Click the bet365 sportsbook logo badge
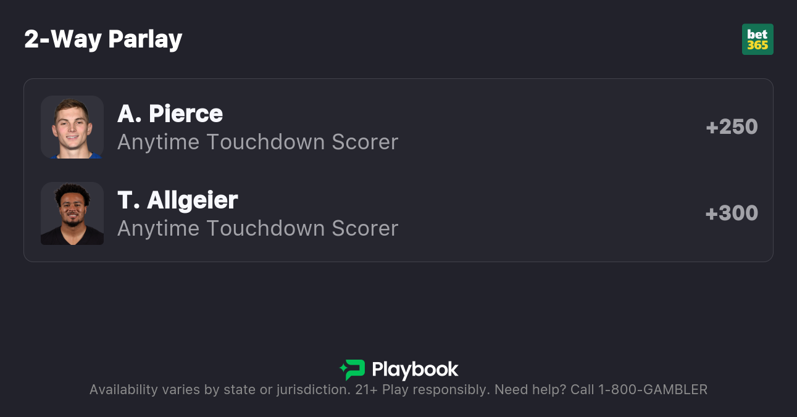The width and height of the screenshot is (797, 417). [x=757, y=39]
